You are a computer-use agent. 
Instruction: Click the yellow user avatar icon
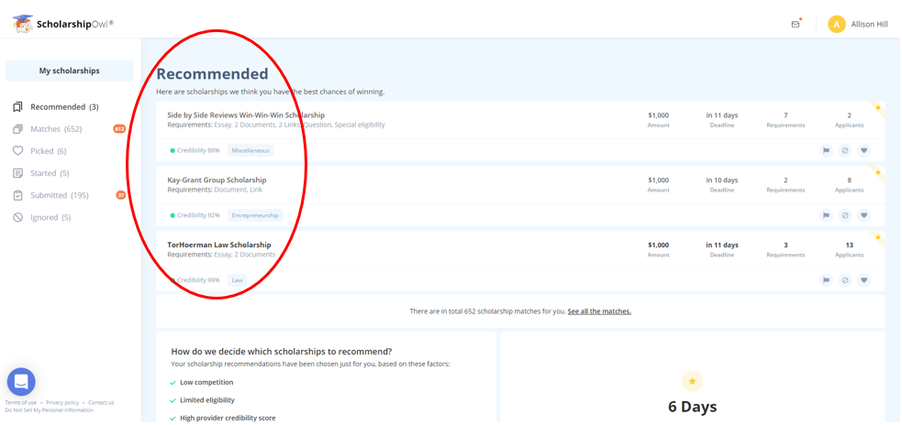pyautogui.click(x=837, y=24)
